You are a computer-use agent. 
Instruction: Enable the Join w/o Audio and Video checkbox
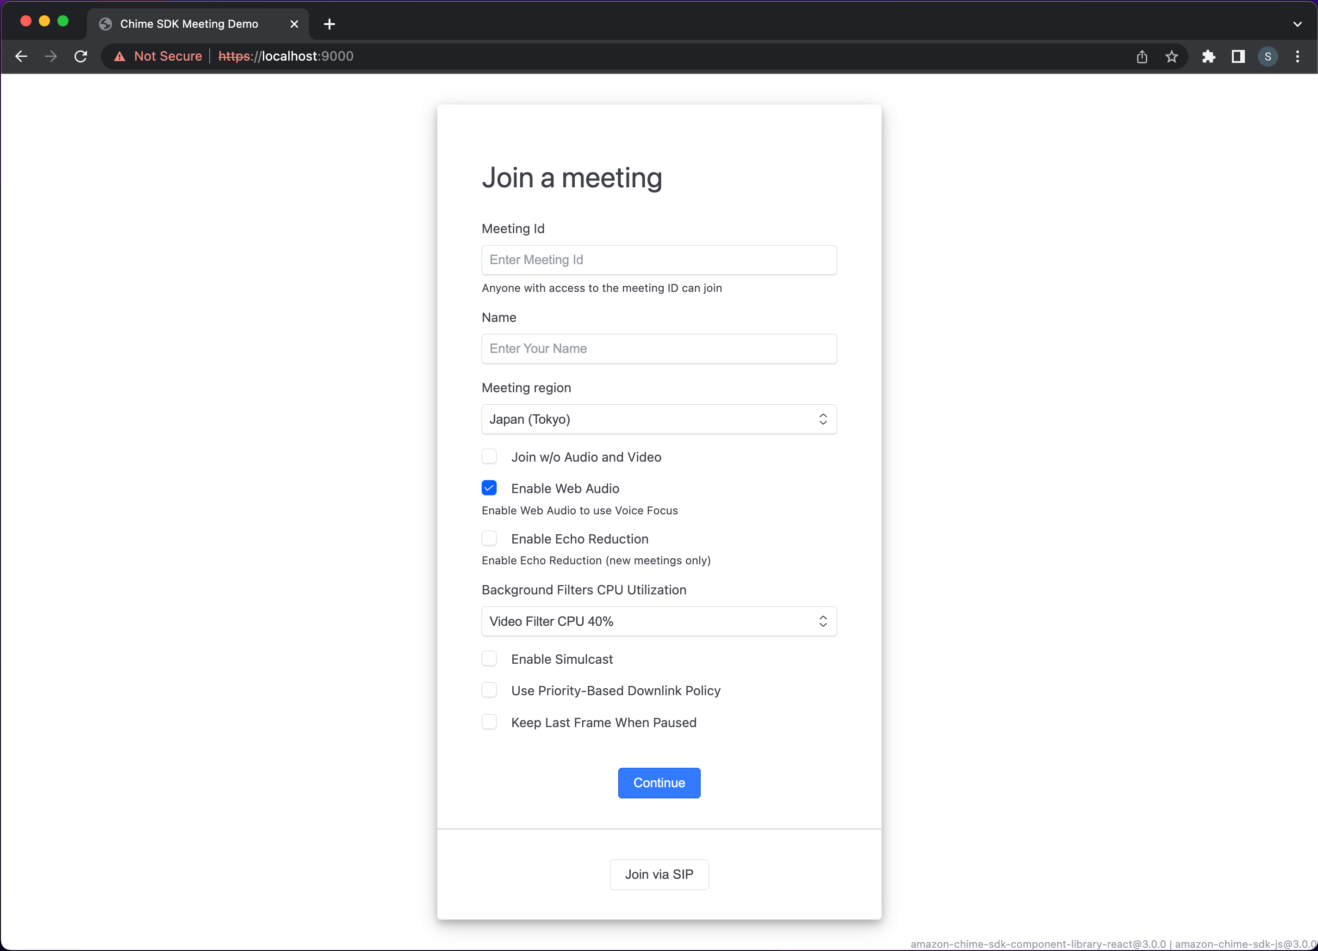(489, 457)
